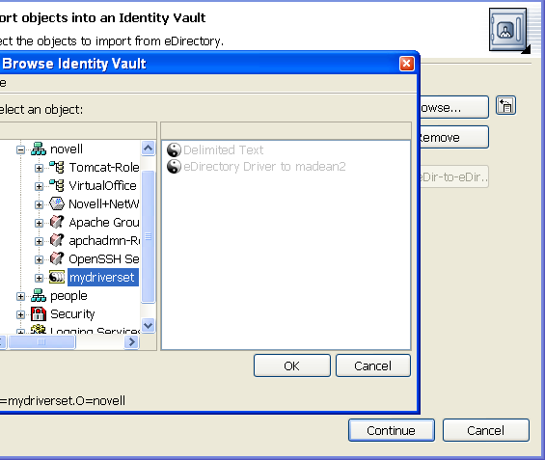Click the eDirectory Driver to madean2 icon
The image size is (545, 460).
[175, 167]
